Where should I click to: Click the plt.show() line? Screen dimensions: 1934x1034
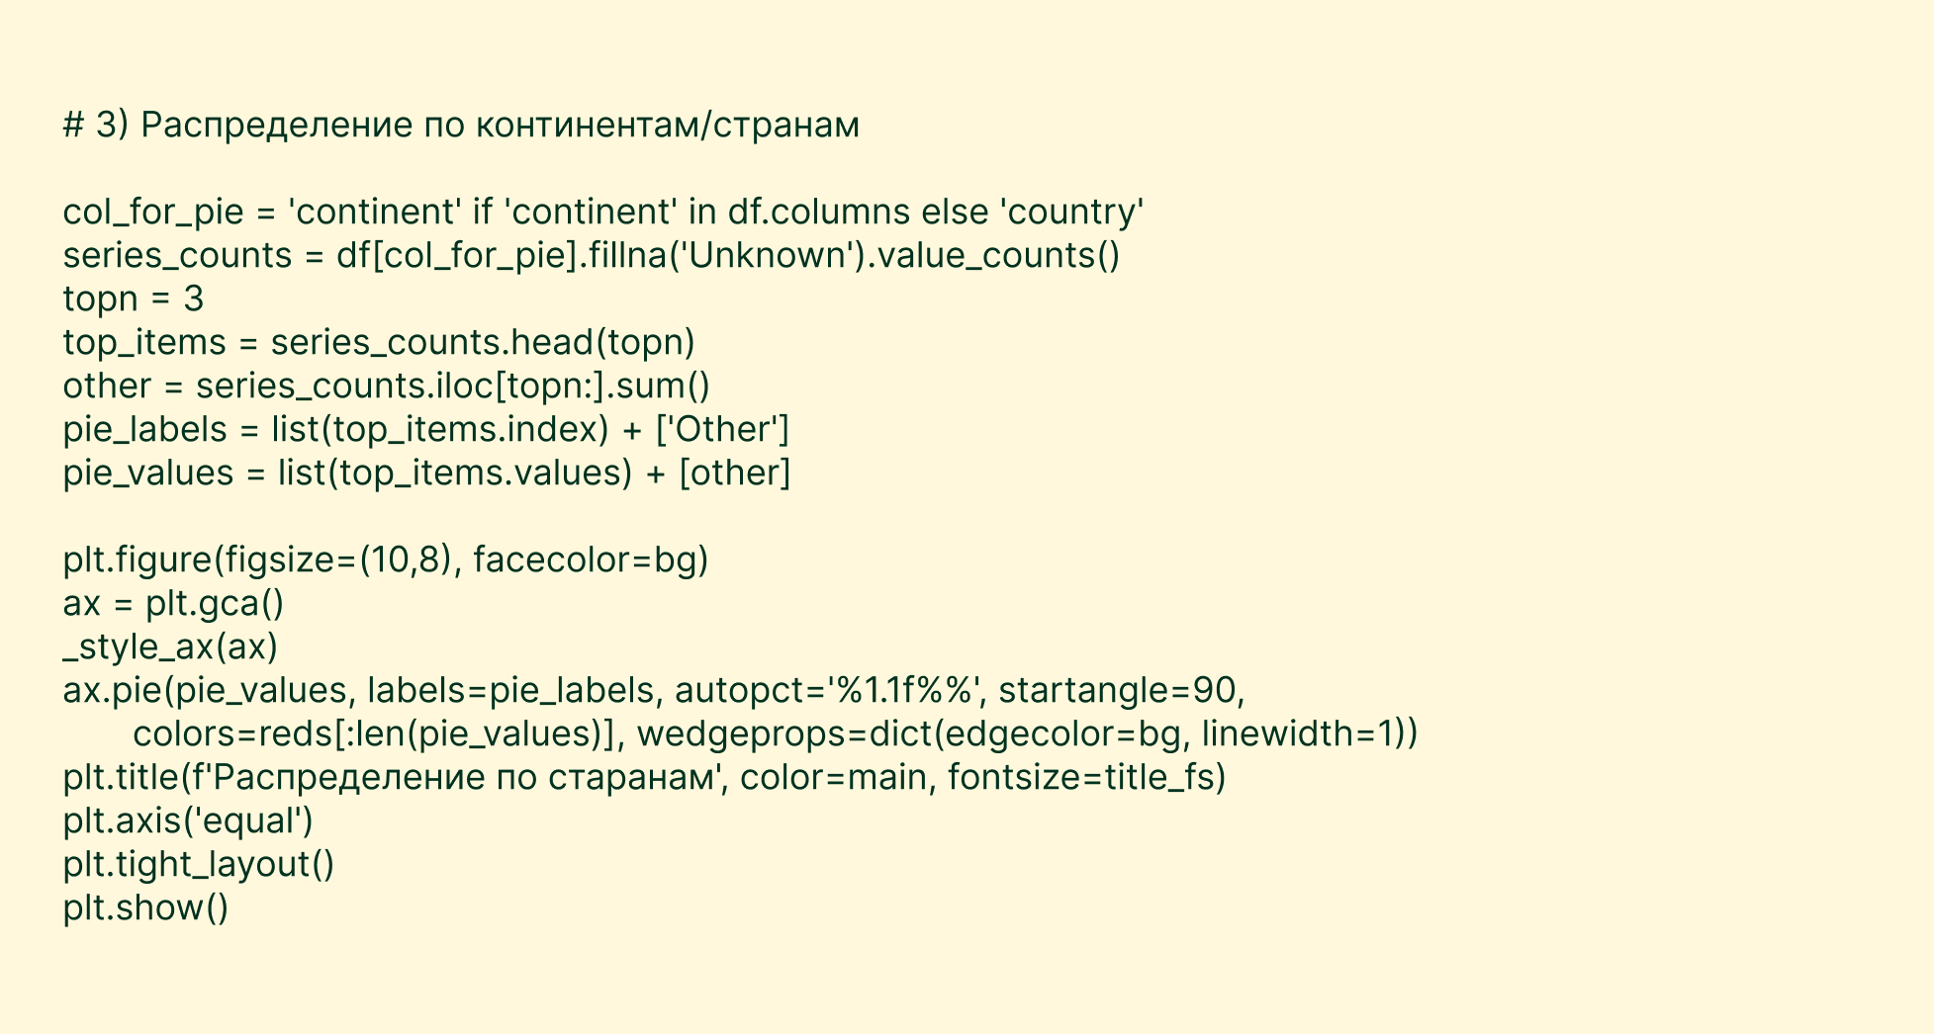click(x=145, y=908)
